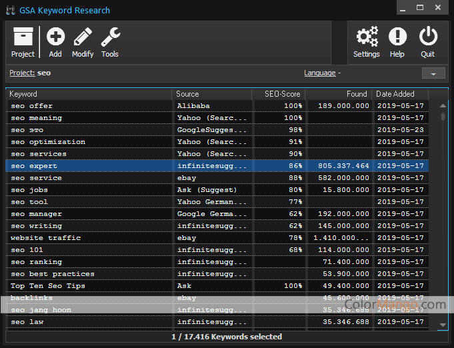454x348 pixels.
Task: Click 'Google Germa...' source cell
Action: click(213, 214)
